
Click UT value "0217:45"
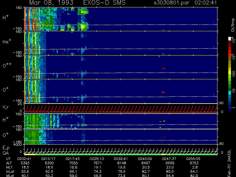pyautogui.click(x=73, y=159)
